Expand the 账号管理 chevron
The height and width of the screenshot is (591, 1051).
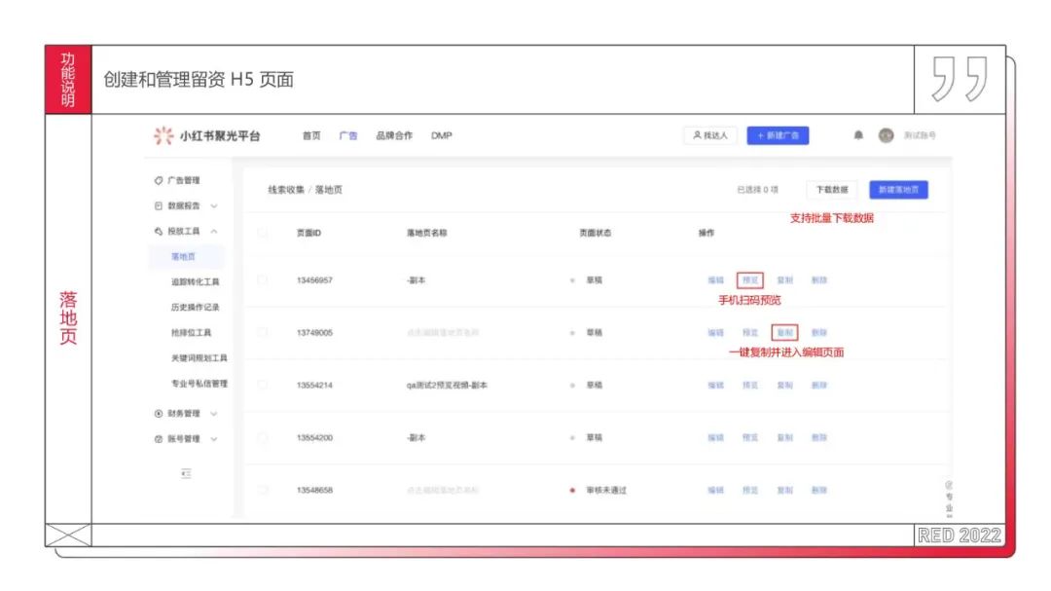pos(214,439)
